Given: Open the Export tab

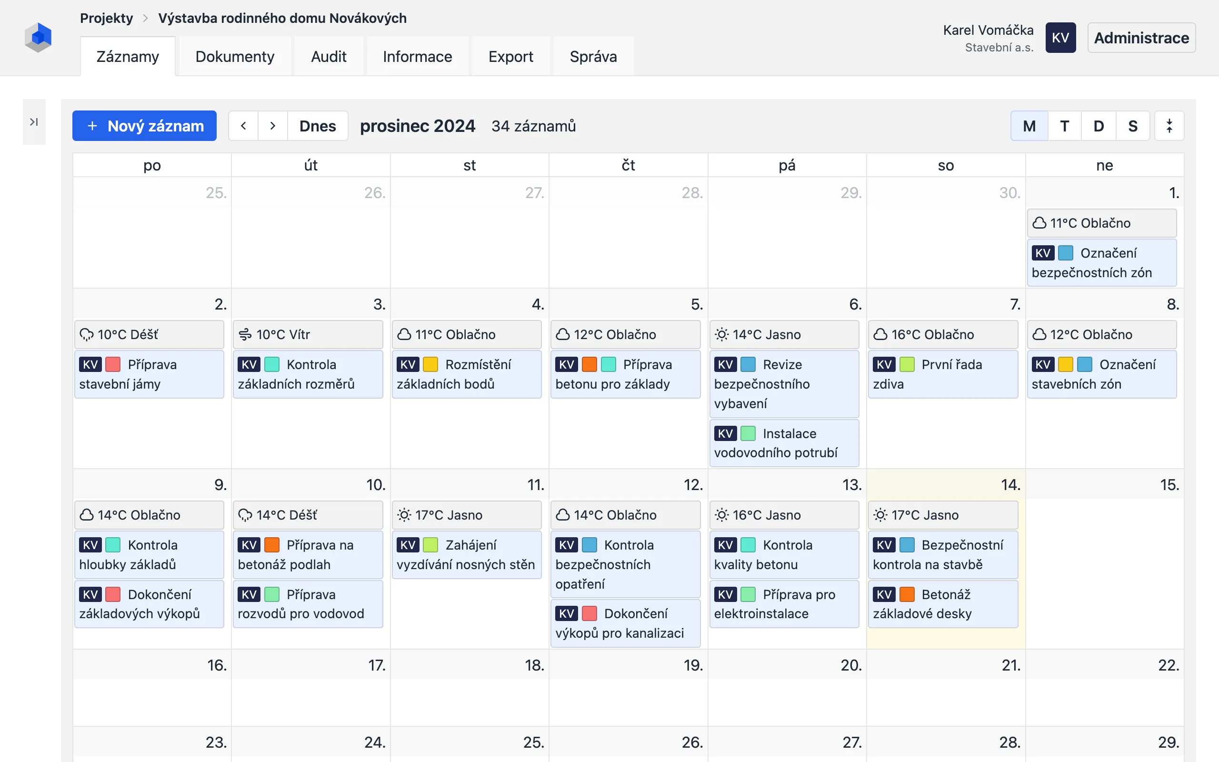Looking at the screenshot, I should click(x=511, y=57).
